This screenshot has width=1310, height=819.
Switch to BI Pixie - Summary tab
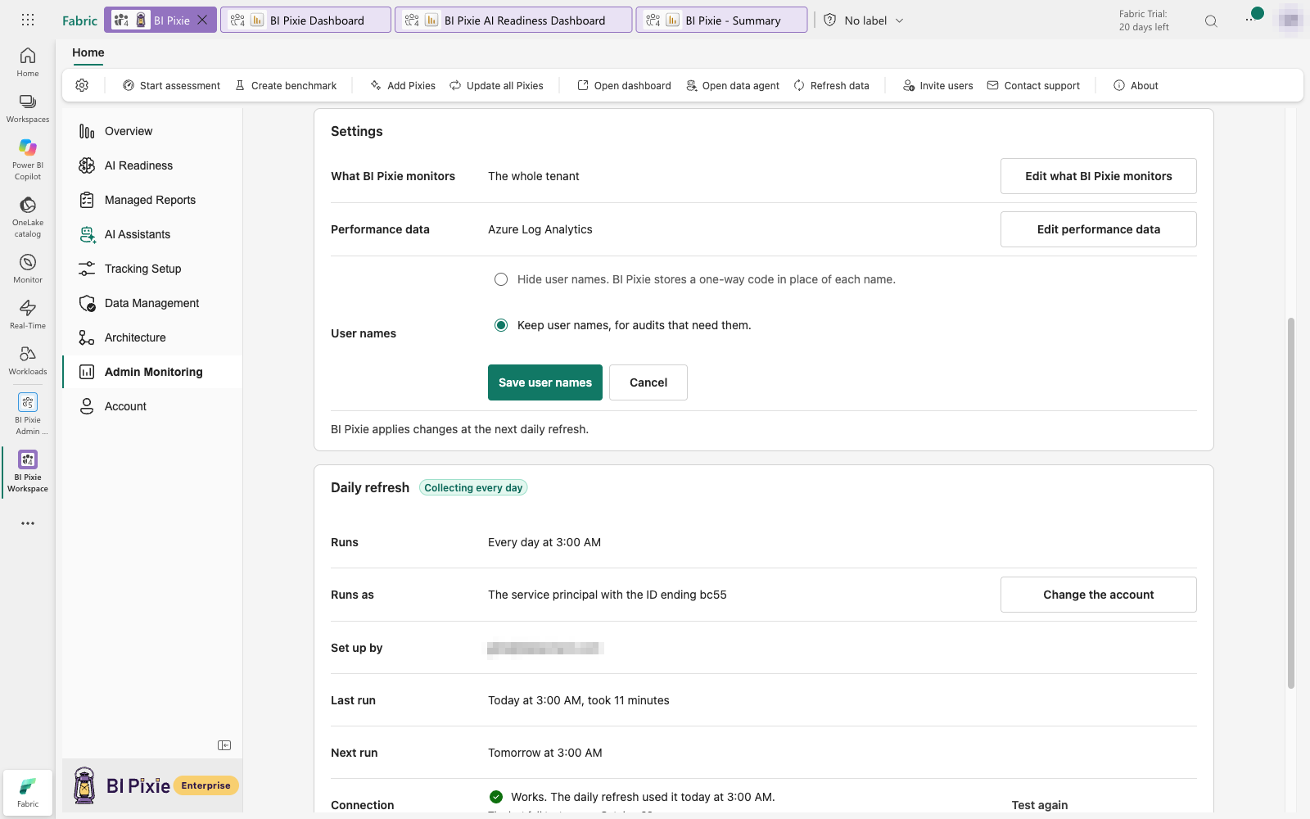tap(721, 20)
